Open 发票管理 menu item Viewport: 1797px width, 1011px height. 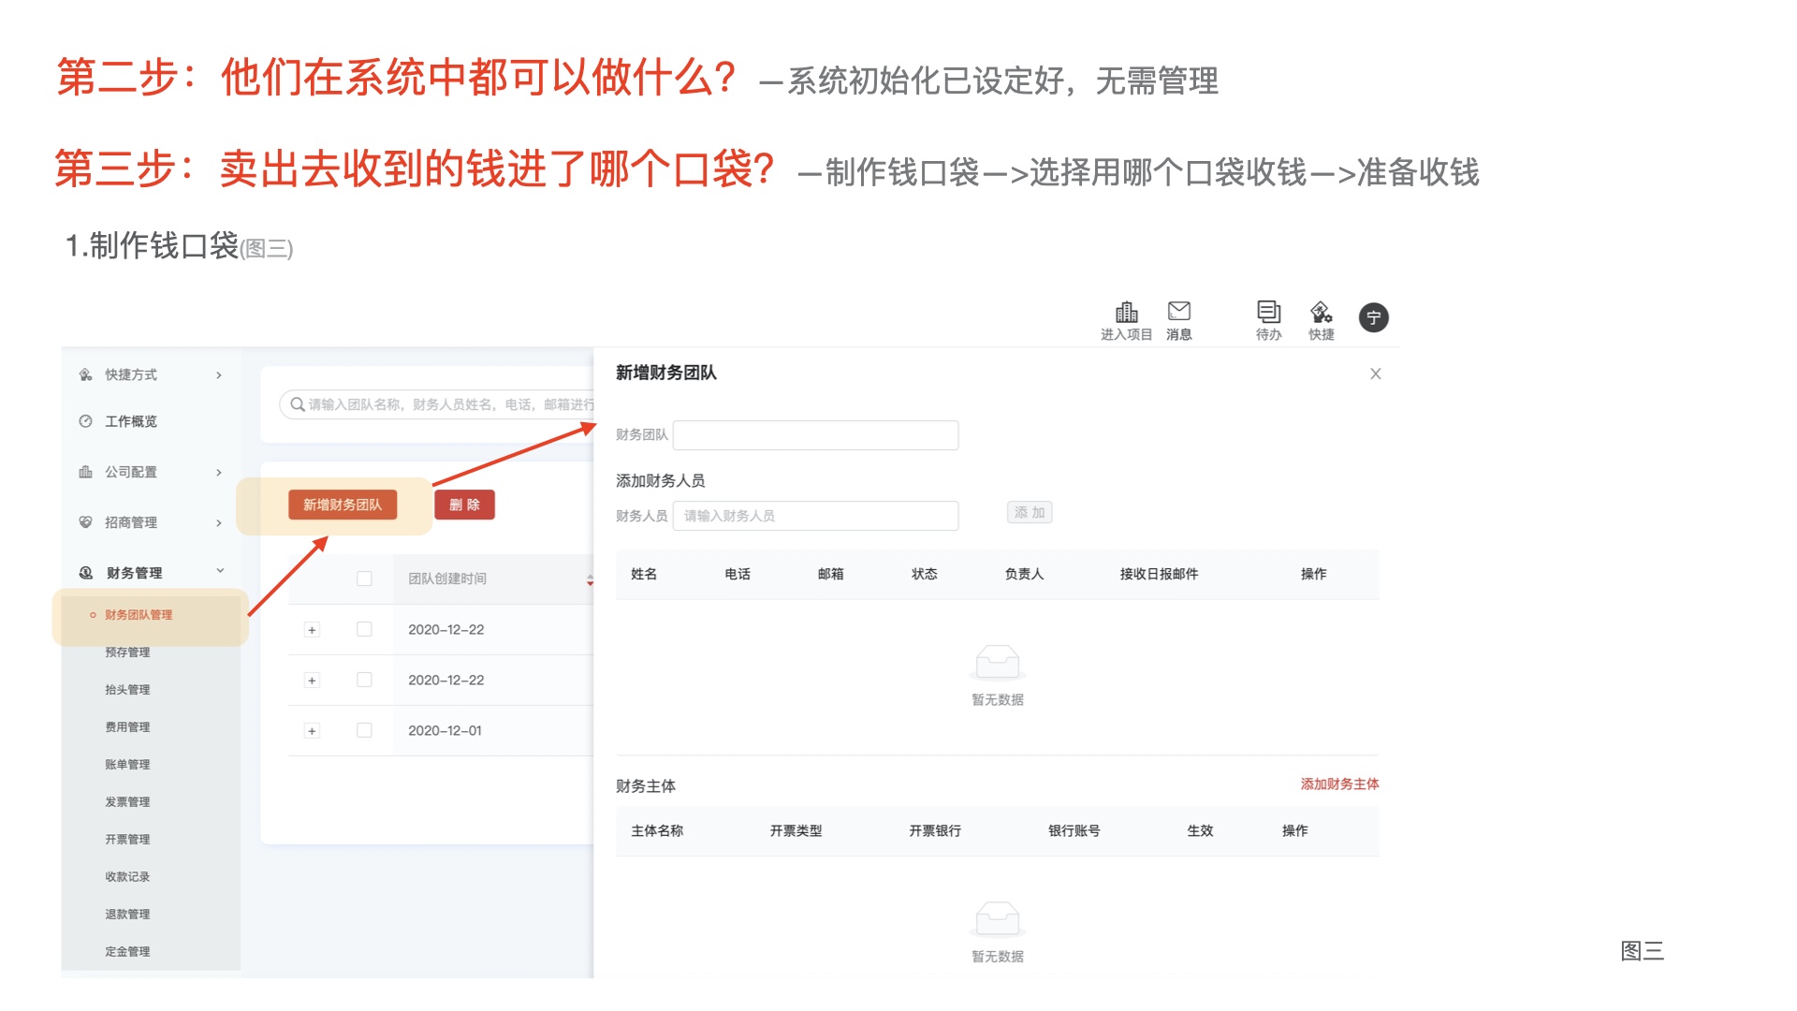[x=127, y=802]
